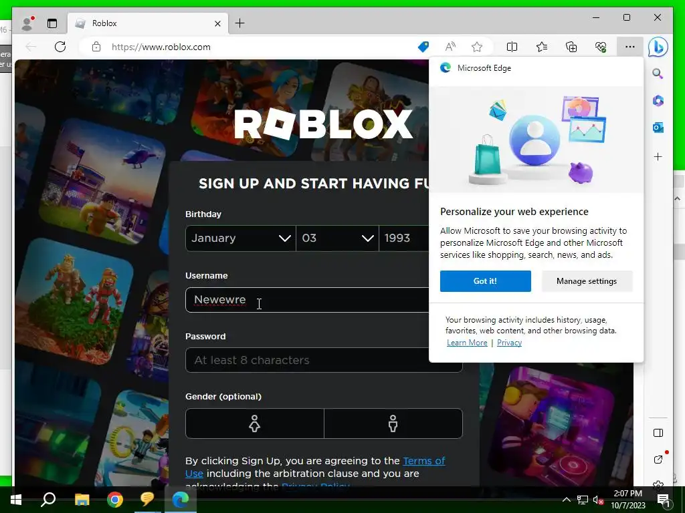Open the muted volume tray icon
685x513 pixels.
[599, 500]
